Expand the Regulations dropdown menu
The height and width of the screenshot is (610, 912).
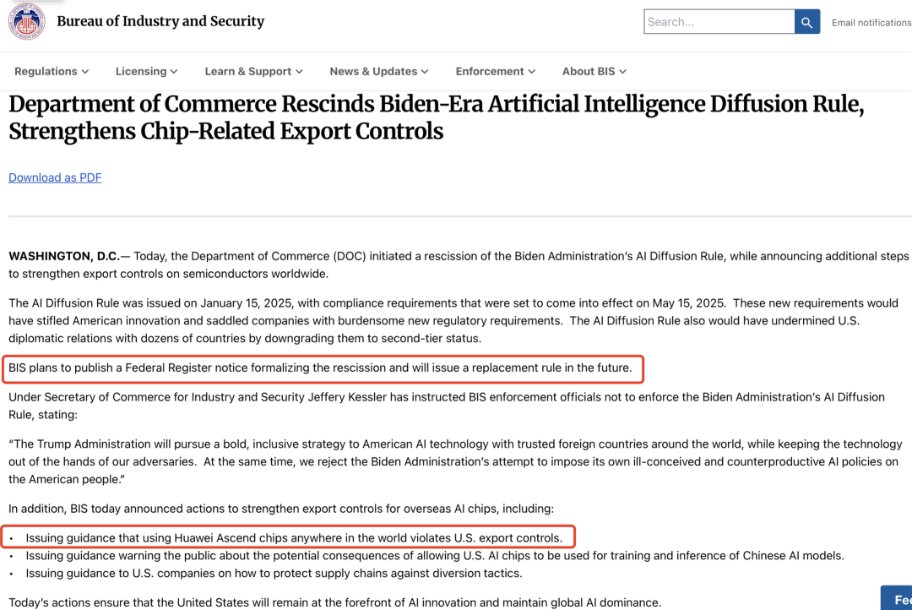52,72
